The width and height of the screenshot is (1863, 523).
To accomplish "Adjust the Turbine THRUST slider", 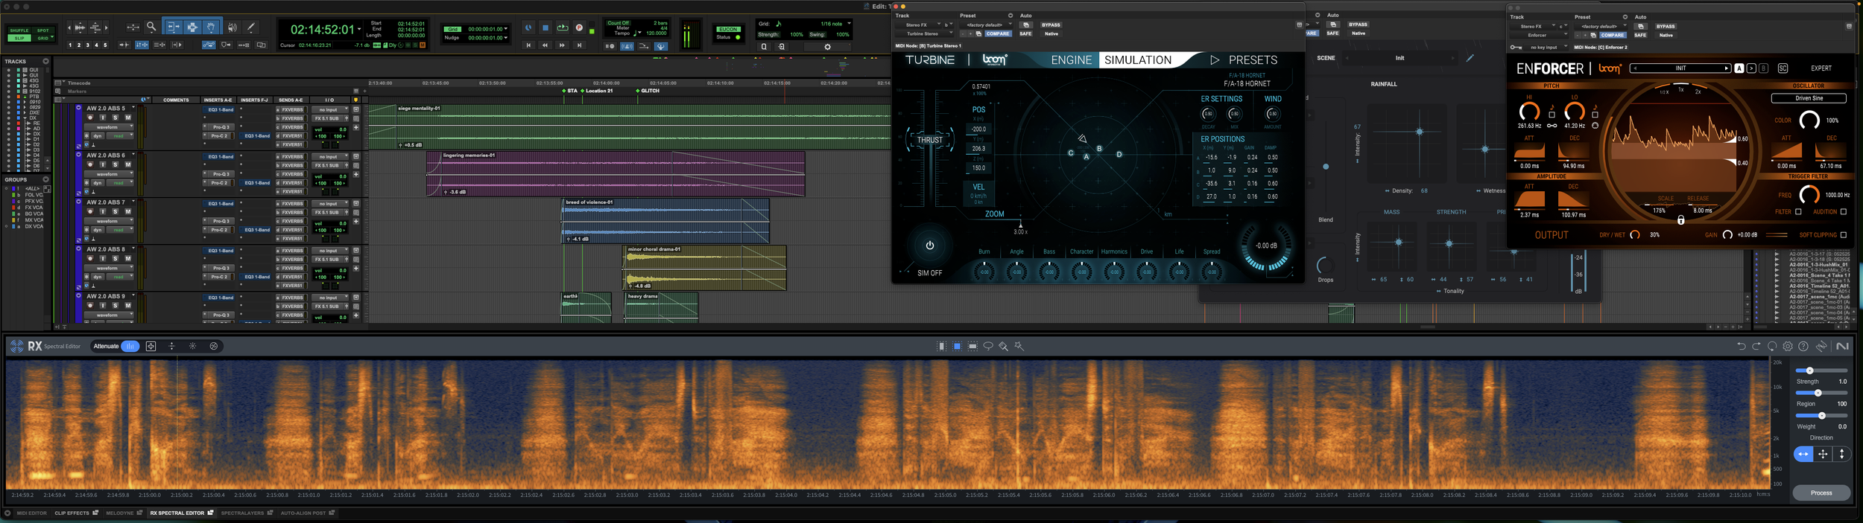I will point(929,140).
